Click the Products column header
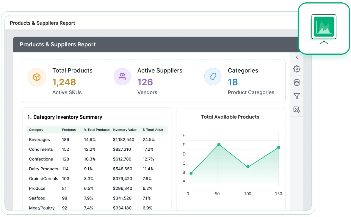351x217 pixels. 69,130
